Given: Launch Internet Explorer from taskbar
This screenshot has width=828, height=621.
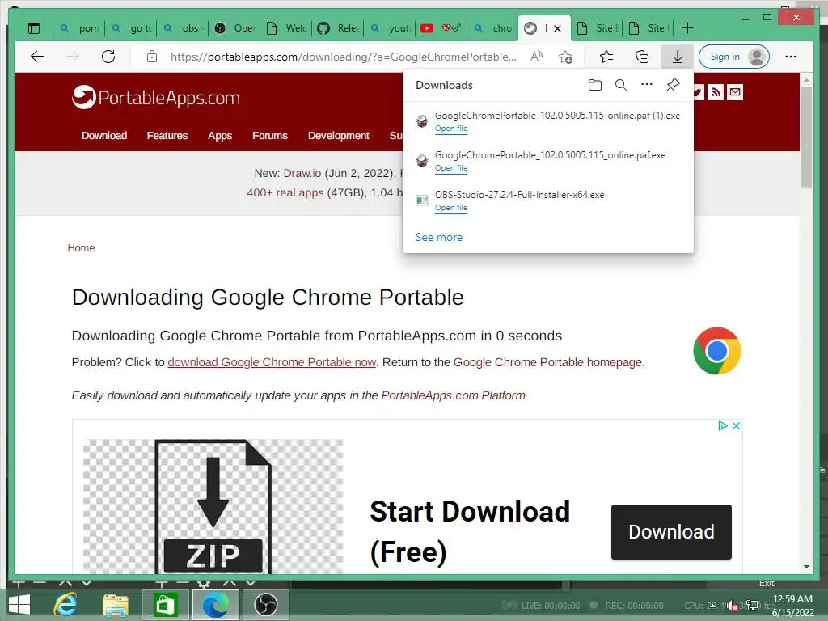Looking at the screenshot, I should [65, 605].
